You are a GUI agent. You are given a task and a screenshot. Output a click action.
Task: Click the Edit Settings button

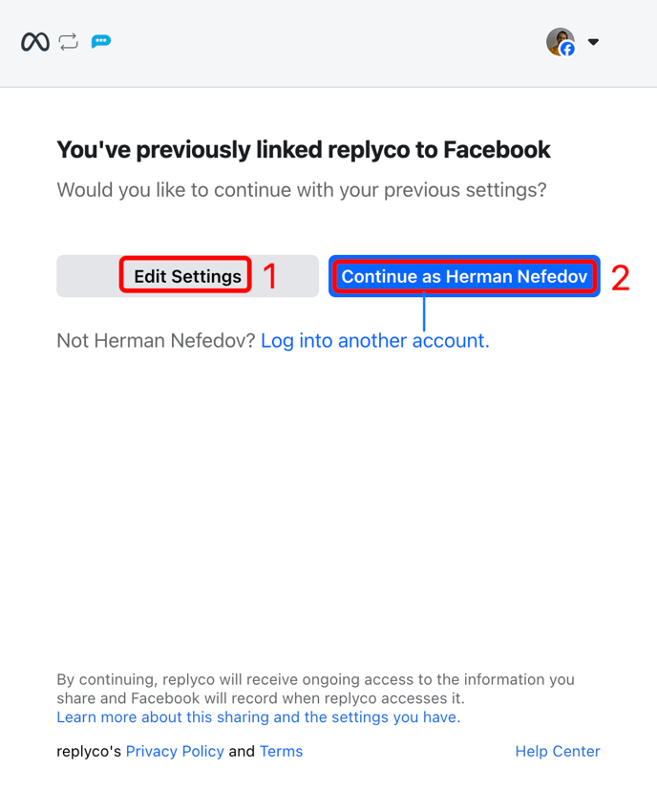[187, 276]
